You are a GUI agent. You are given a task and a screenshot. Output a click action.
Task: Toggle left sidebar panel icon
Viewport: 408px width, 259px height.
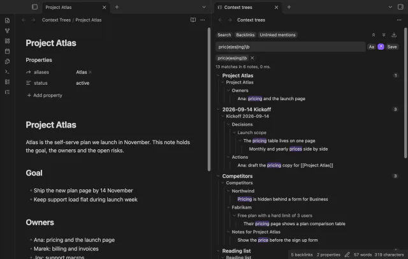pyautogui.click(x=34, y=7)
